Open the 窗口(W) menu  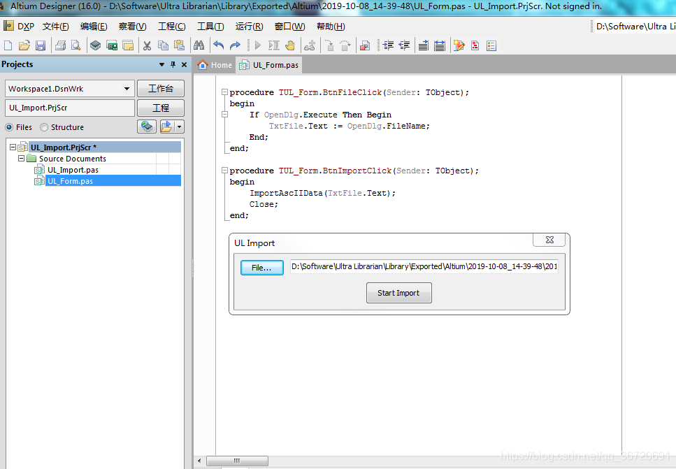pos(289,27)
